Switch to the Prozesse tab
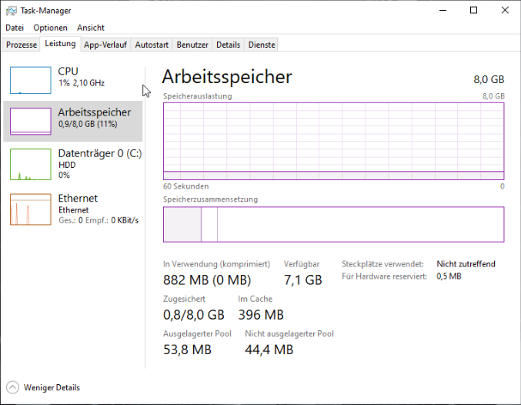The image size is (521, 405). pyautogui.click(x=22, y=45)
